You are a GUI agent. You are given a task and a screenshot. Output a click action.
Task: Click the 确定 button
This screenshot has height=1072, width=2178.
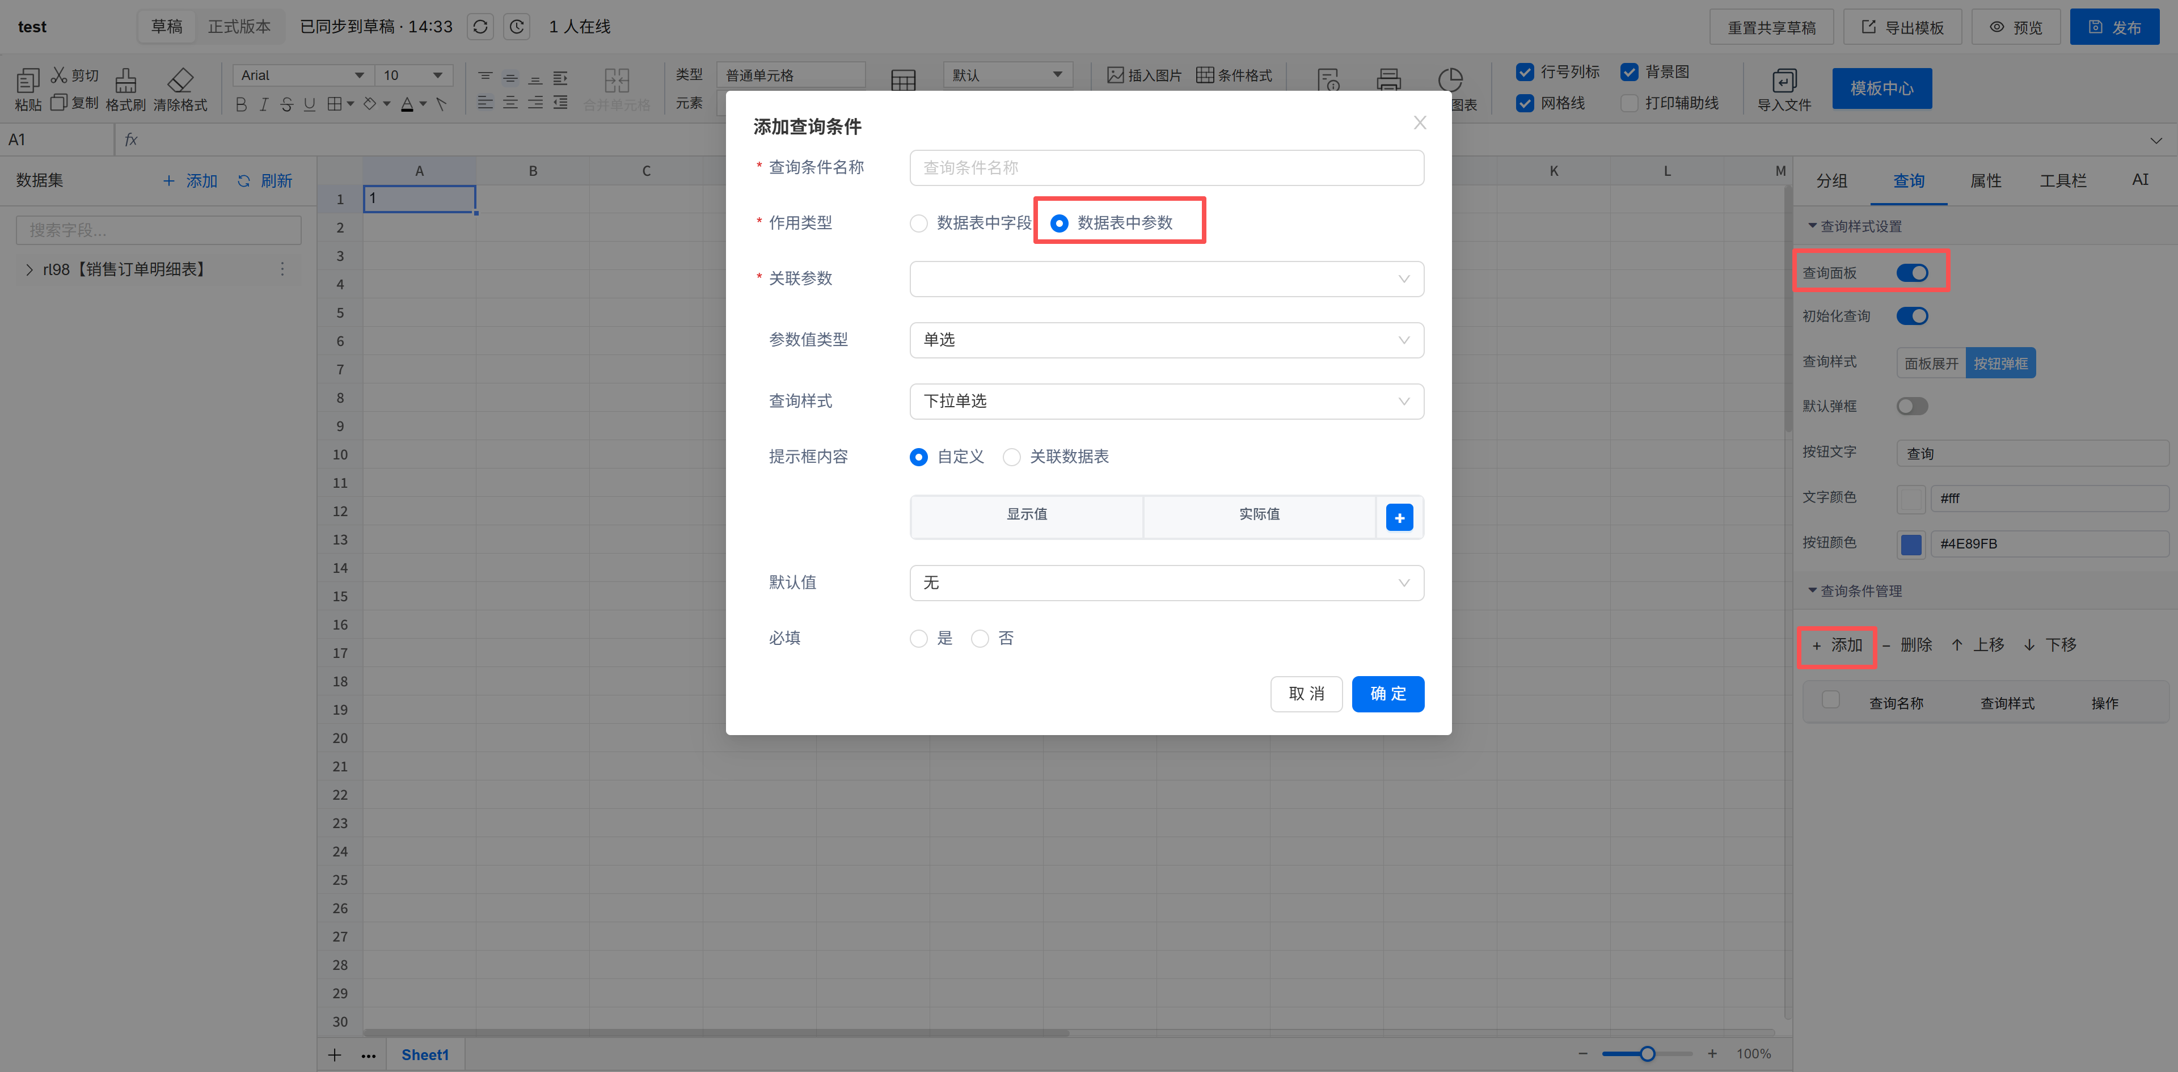[1387, 694]
